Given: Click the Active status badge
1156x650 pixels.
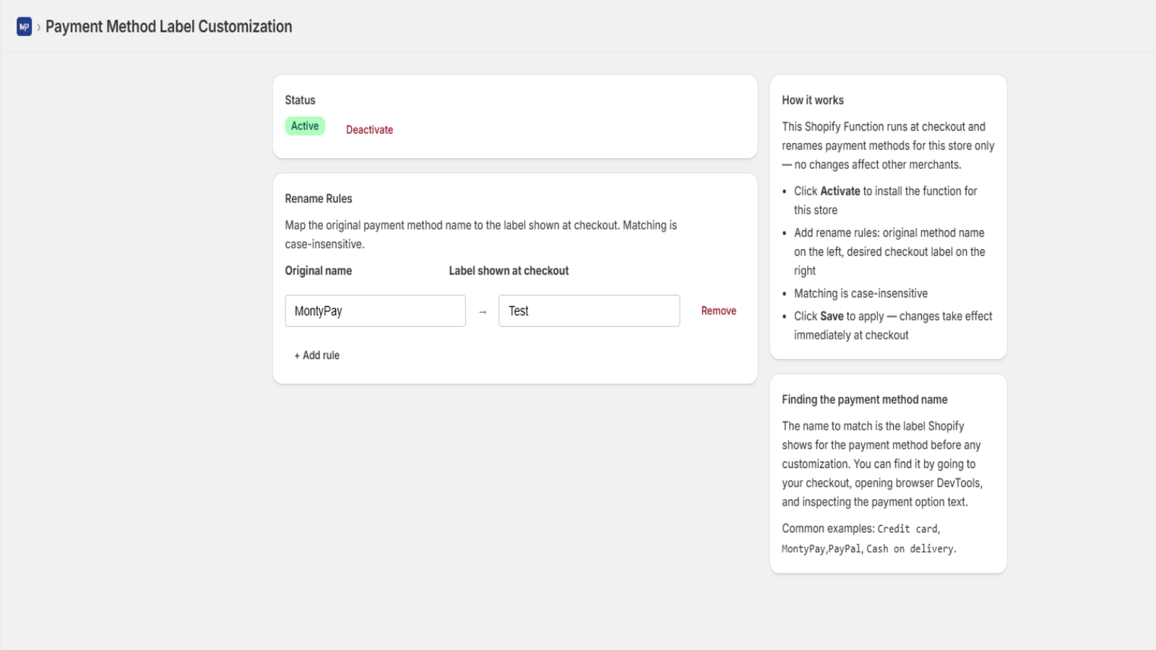Looking at the screenshot, I should [x=305, y=126].
